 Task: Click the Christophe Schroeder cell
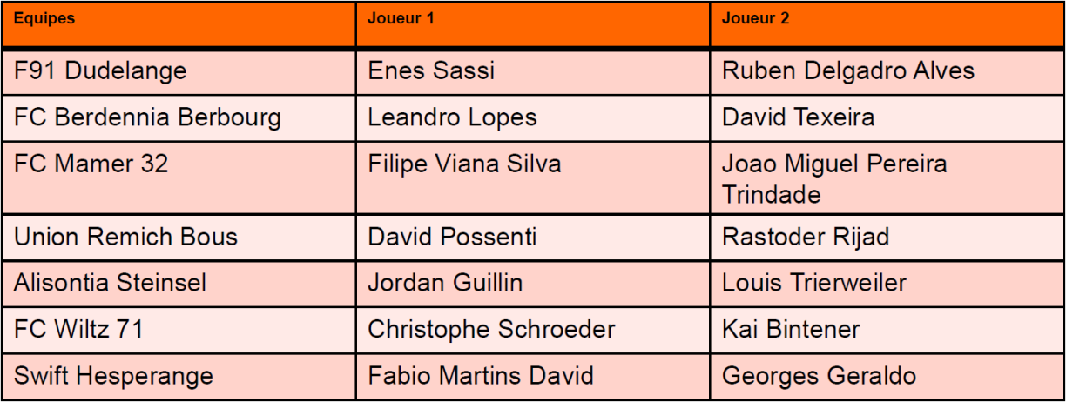(x=491, y=330)
